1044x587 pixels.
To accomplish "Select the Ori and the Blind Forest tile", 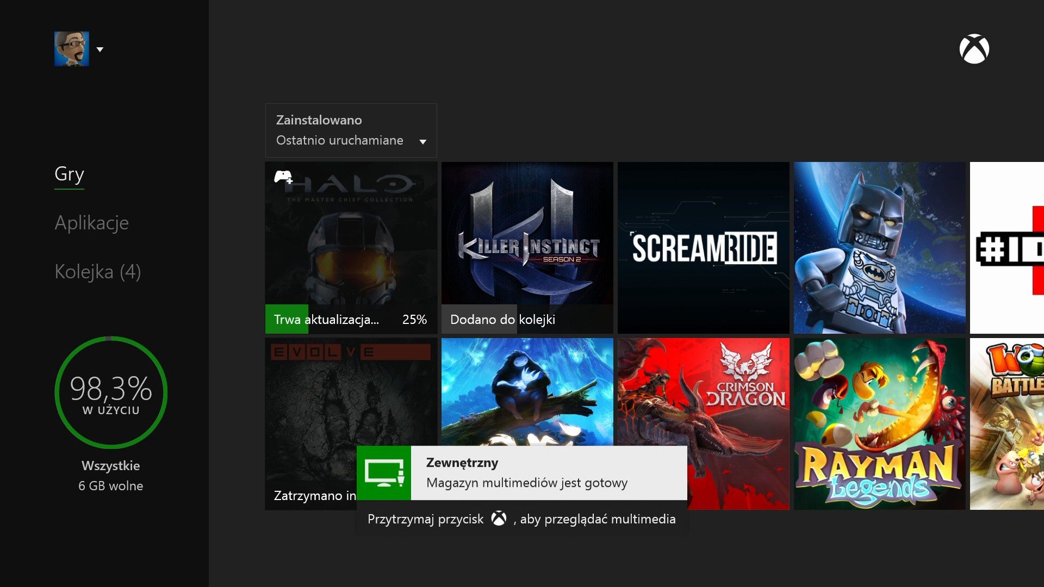I will [527, 391].
